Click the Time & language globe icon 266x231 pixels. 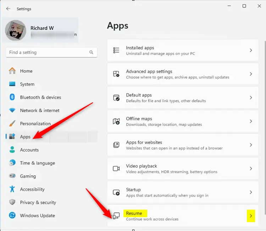pyautogui.click(x=12, y=163)
